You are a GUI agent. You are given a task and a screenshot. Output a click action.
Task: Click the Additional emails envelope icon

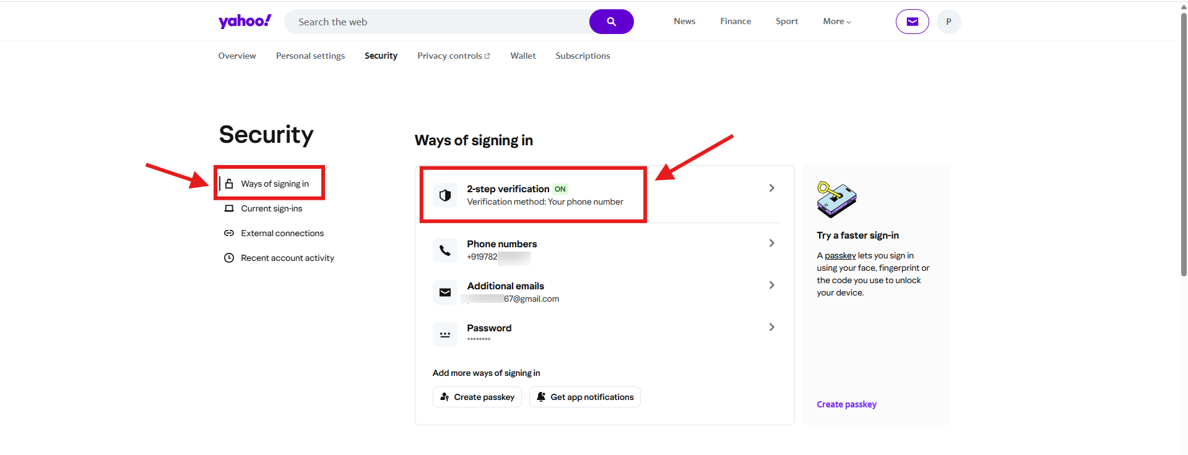[444, 292]
